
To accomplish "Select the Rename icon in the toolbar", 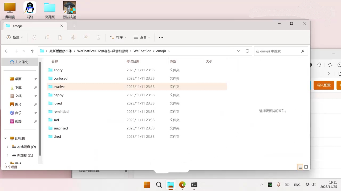I will 73,37.
